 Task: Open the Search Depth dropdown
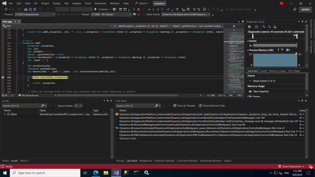[x=78, y=106]
